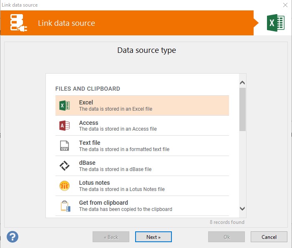The width and height of the screenshot is (292, 248).
Task: Cancel the Link data source dialog
Action: point(269,237)
